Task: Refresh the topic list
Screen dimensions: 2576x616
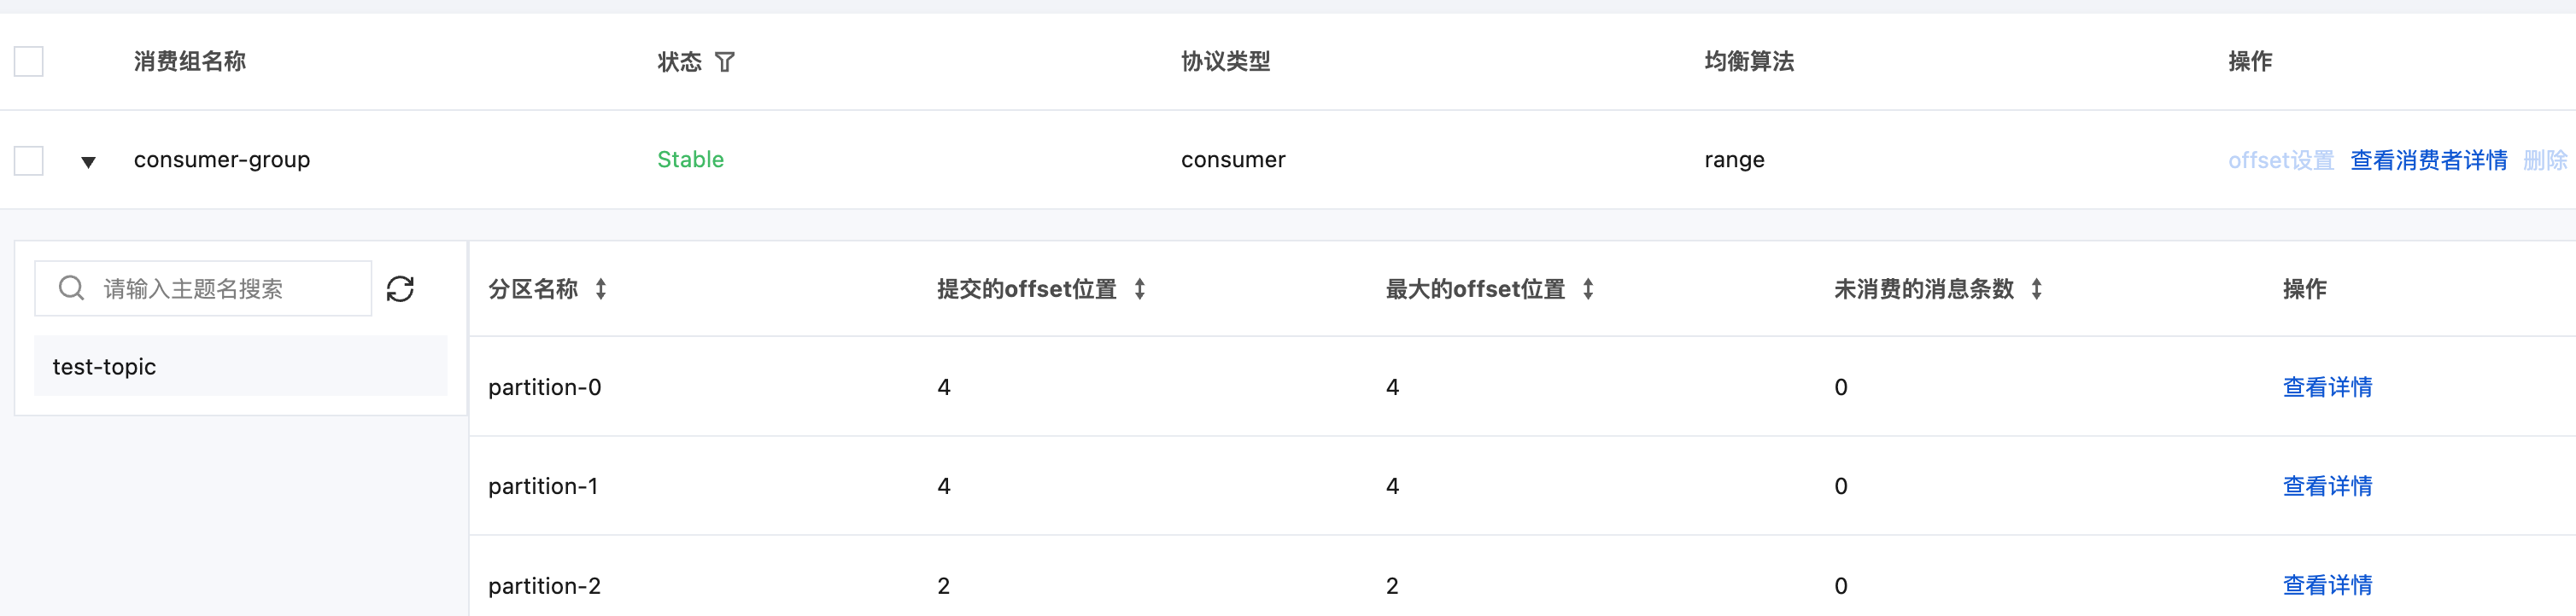Action: 400,288
